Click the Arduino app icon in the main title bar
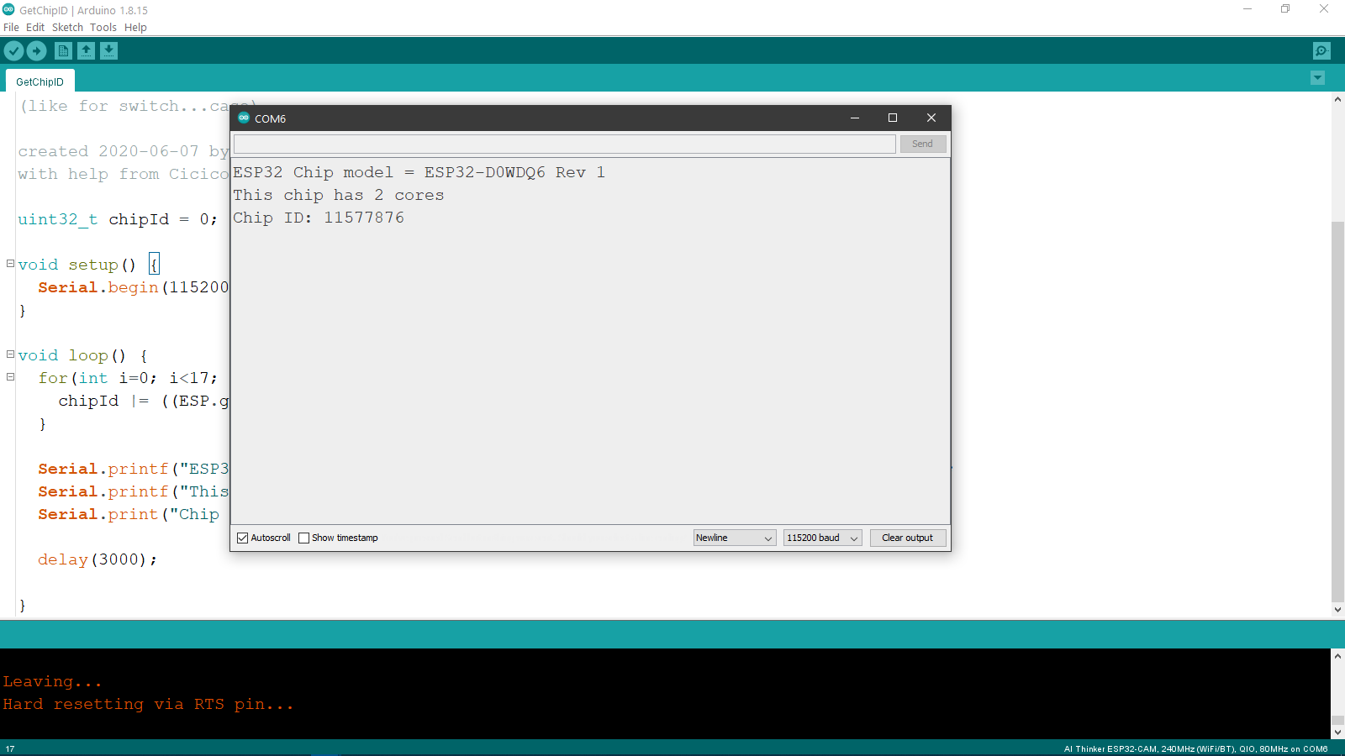This screenshot has width=1345, height=756. (8, 10)
